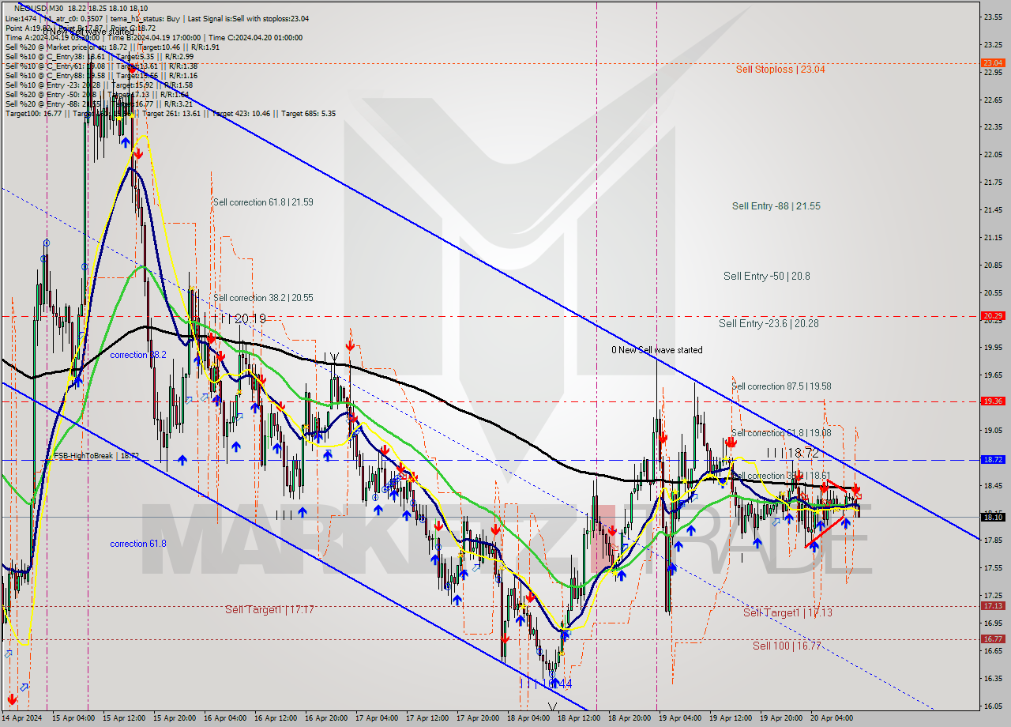This screenshot has height=727, width=1011.
Task: Click the 'Target 685: 5.35' header text
Action: coord(306,113)
